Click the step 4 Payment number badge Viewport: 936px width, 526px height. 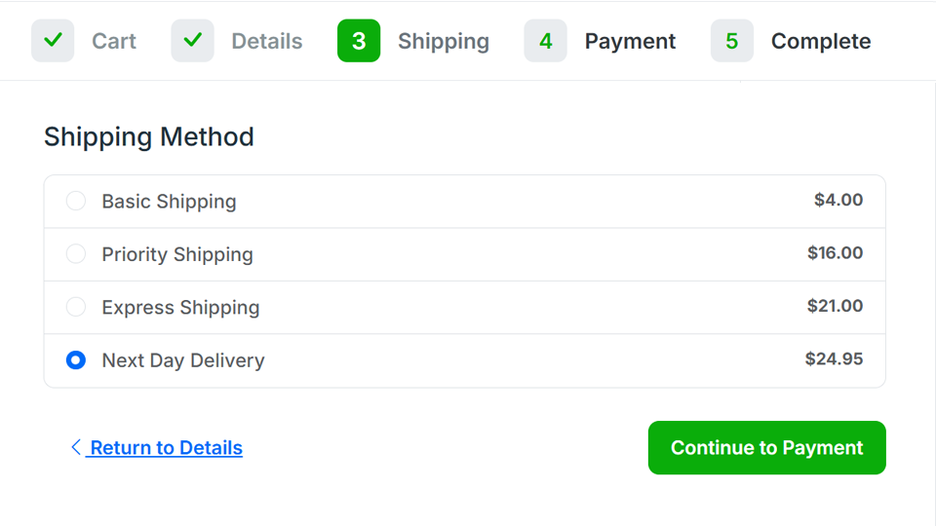[x=545, y=41]
